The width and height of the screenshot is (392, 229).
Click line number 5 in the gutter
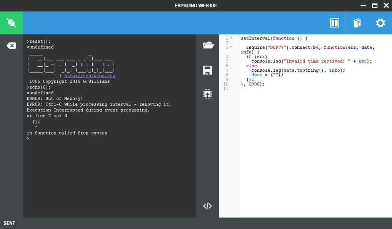point(227,61)
